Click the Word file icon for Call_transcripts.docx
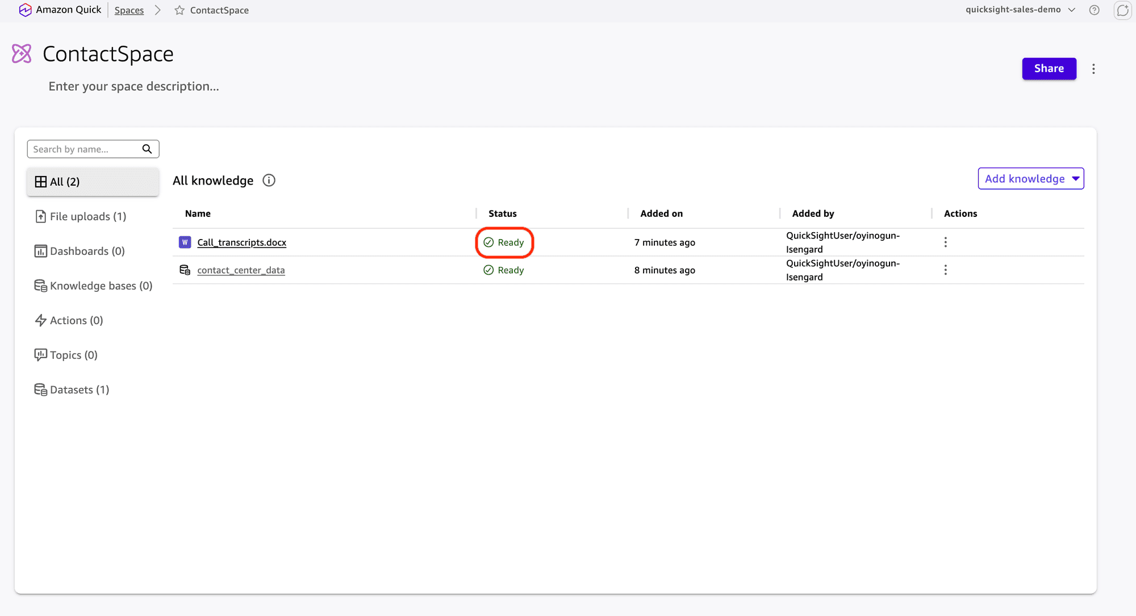The width and height of the screenshot is (1136, 616). click(185, 242)
